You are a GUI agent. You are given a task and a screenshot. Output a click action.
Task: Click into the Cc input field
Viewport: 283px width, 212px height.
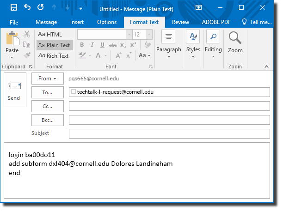click(x=169, y=106)
